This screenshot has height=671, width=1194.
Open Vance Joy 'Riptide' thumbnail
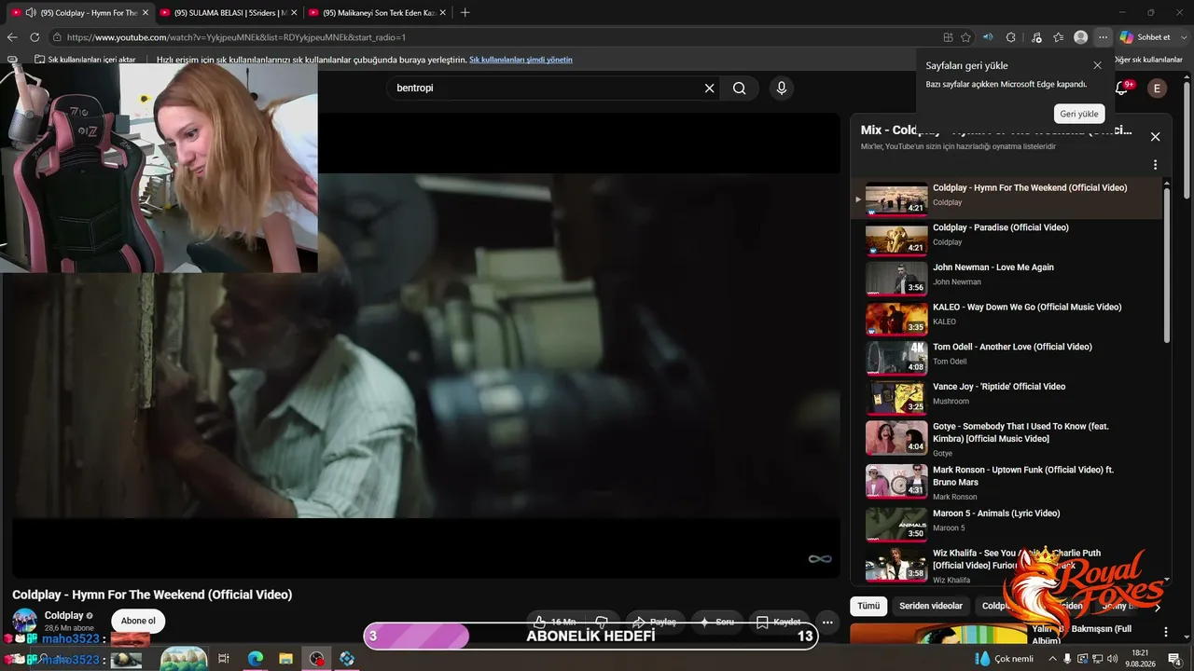pyautogui.click(x=896, y=398)
